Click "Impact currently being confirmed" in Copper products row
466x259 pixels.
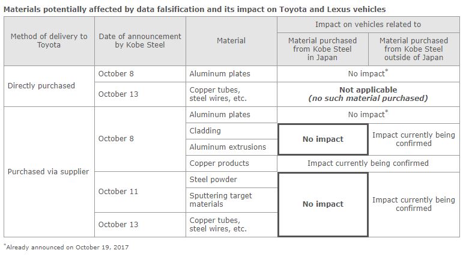(368, 163)
